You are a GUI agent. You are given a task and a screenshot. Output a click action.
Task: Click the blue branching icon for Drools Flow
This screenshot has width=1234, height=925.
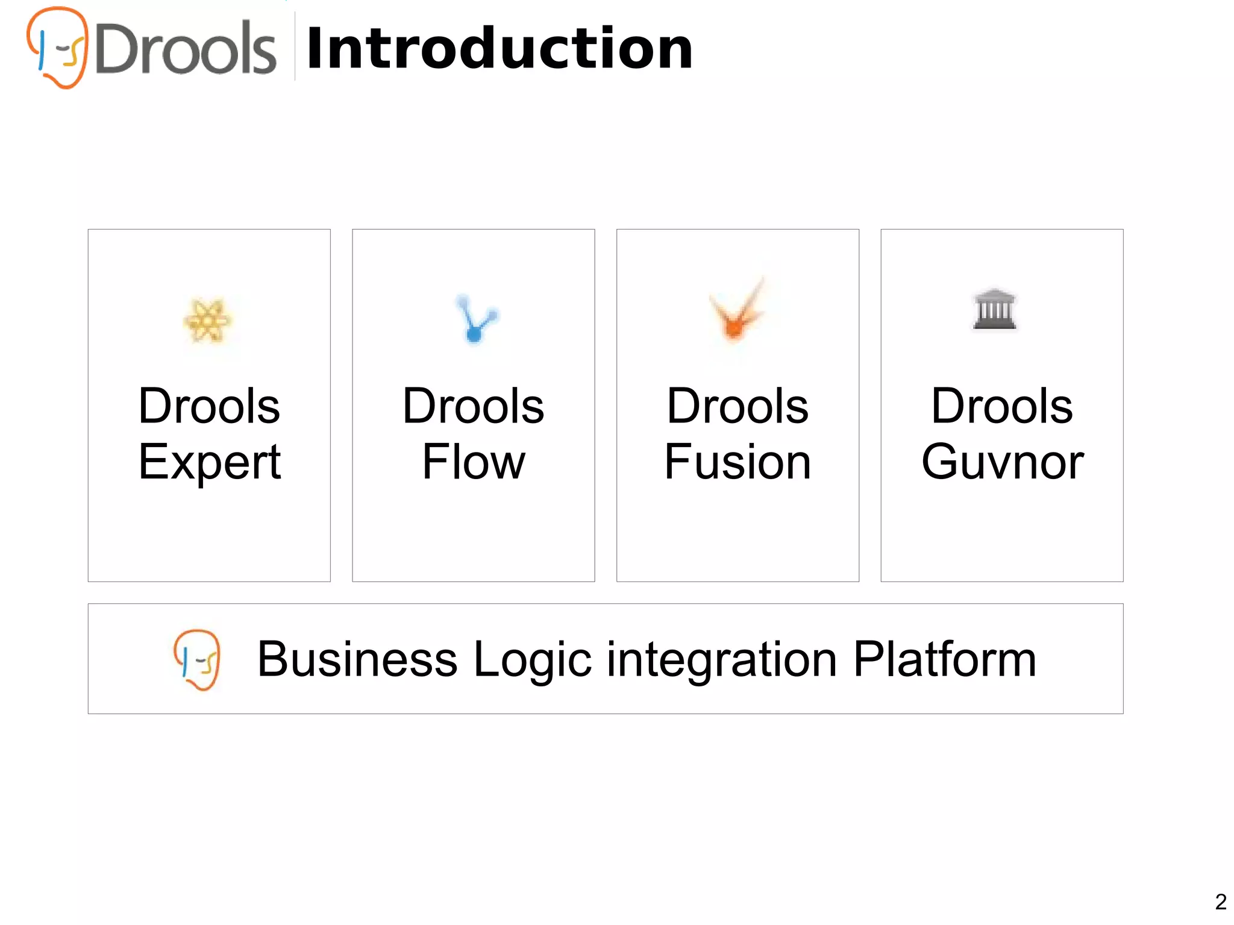pos(476,319)
